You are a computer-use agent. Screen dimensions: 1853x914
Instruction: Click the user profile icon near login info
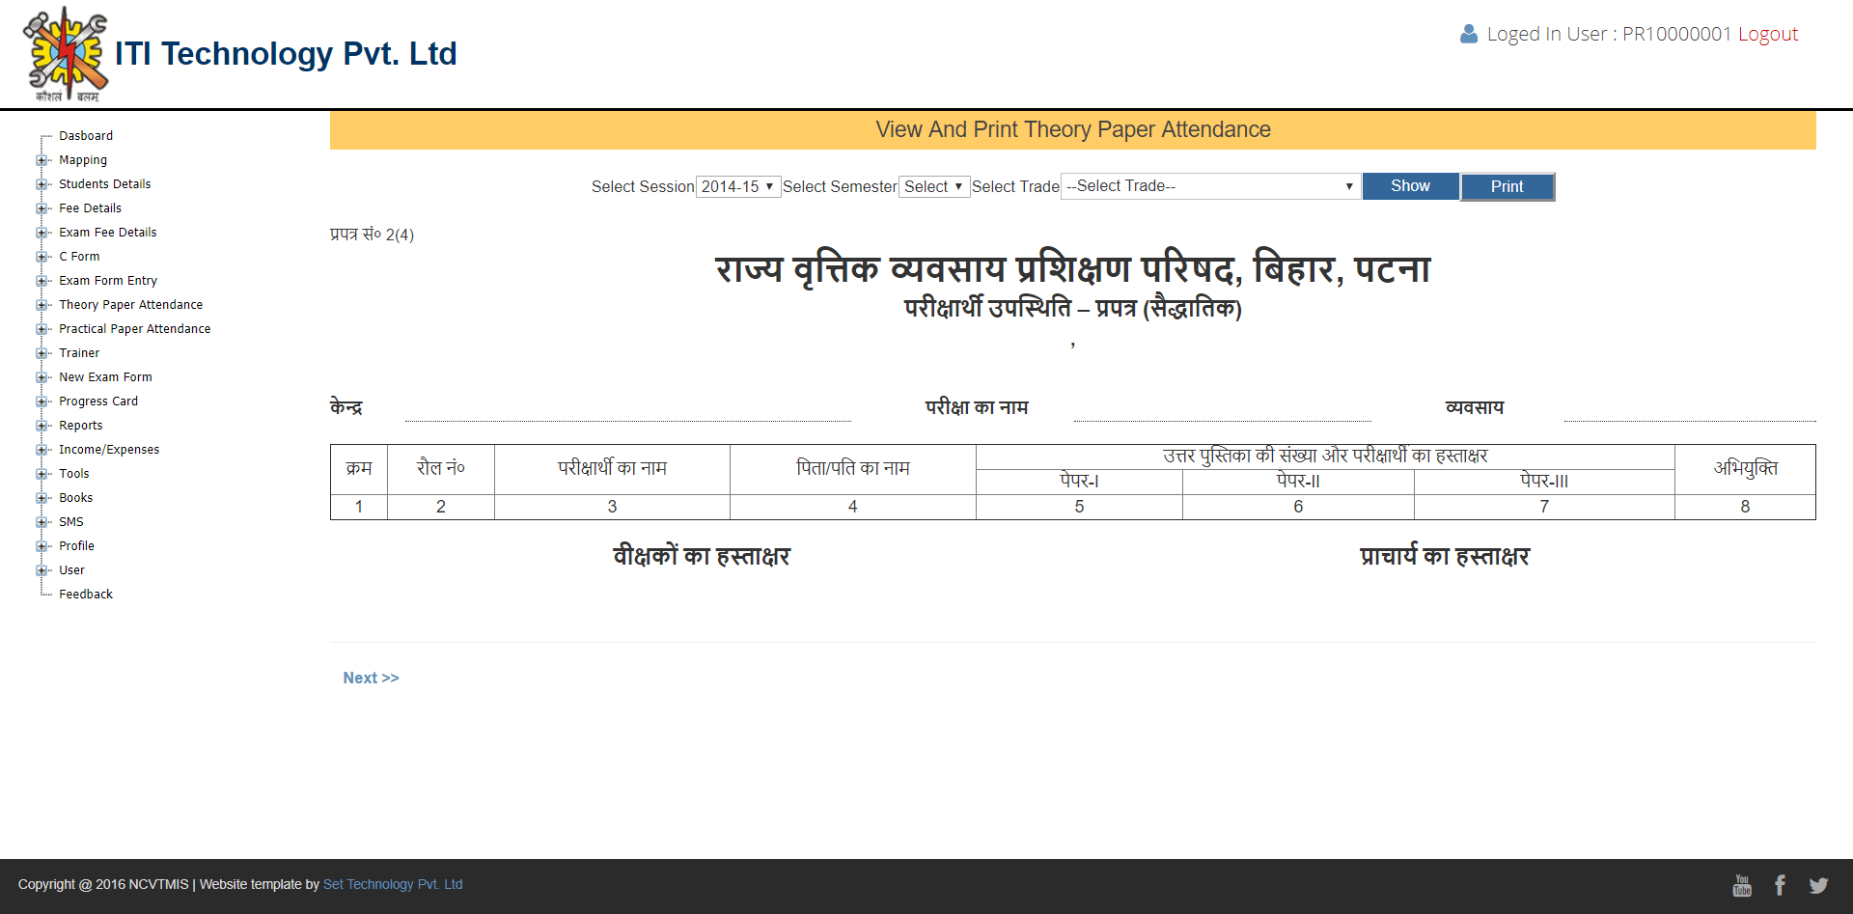click(1469, 34)
